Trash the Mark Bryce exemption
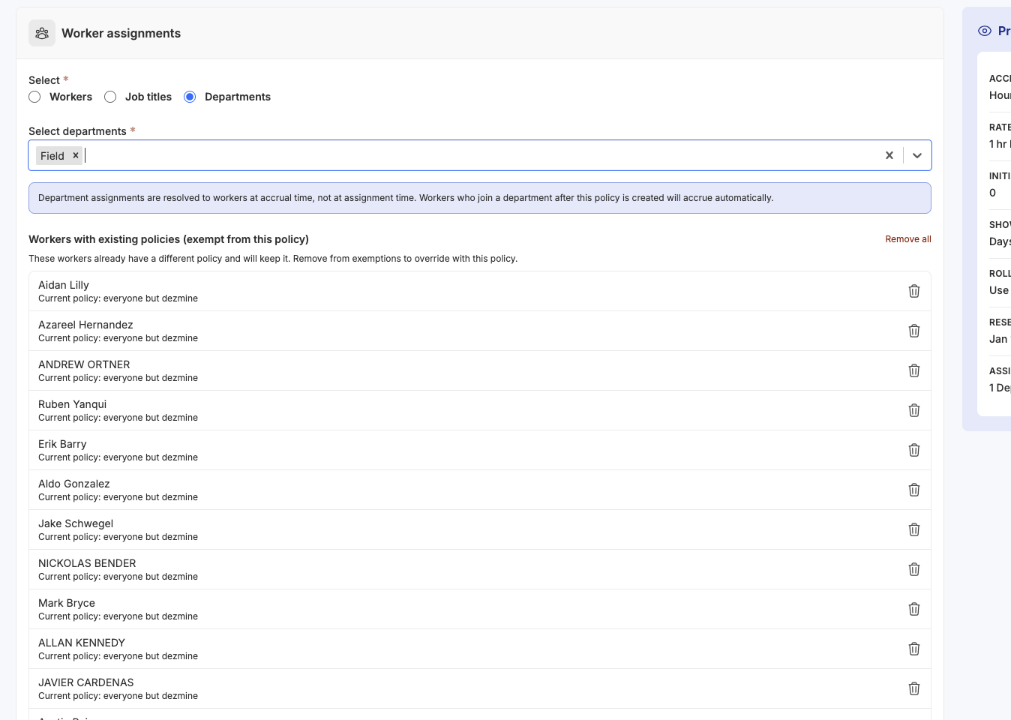Image resolution: width=1011 pixels, height=720 pixels. coord(913,609)
